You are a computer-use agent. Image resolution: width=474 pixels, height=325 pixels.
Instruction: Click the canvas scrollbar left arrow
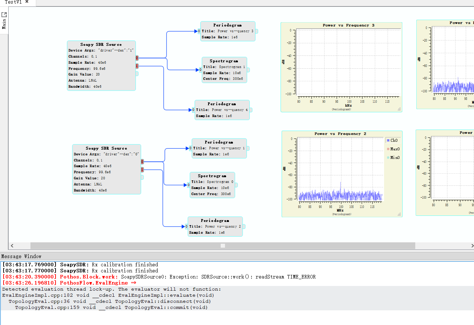tap(12, 246)
